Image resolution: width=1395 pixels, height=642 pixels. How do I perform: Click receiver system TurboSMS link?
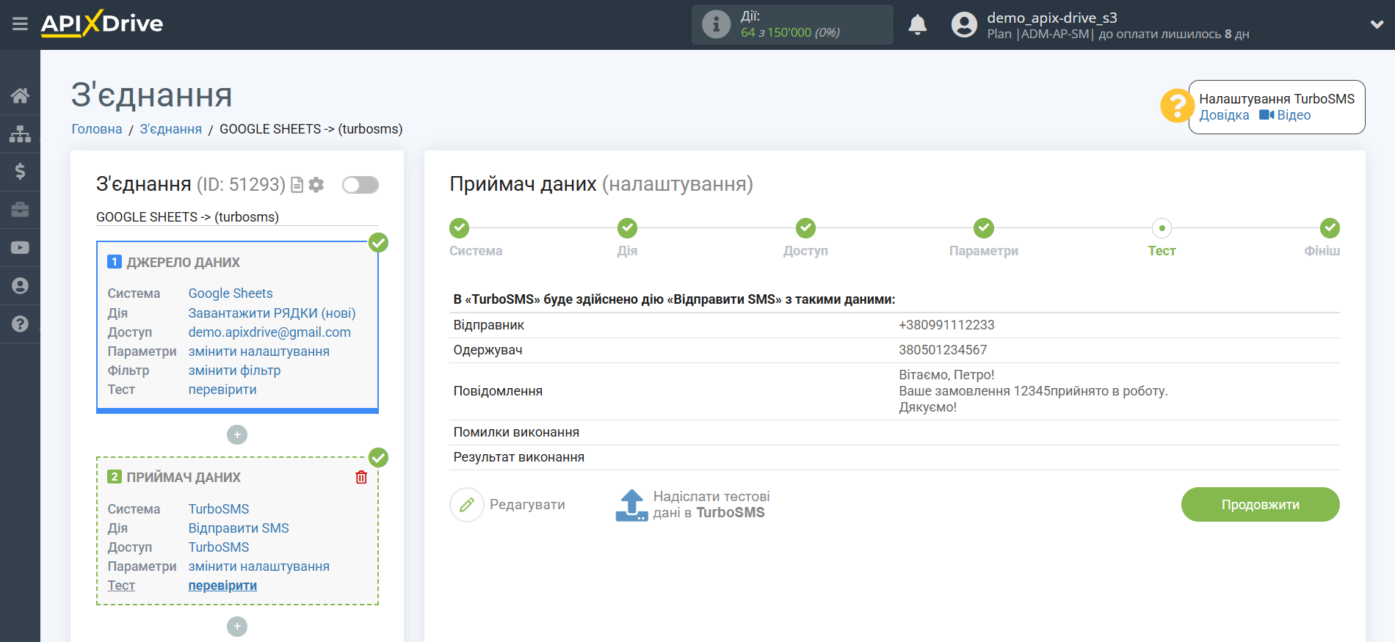[219, 509]
